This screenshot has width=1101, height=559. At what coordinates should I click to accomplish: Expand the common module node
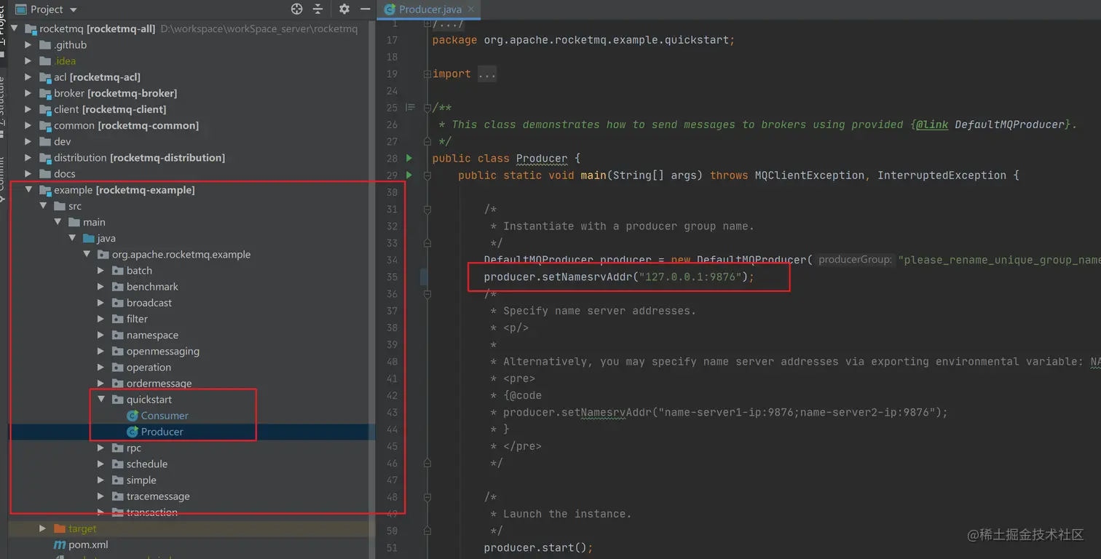pos(28,125)
